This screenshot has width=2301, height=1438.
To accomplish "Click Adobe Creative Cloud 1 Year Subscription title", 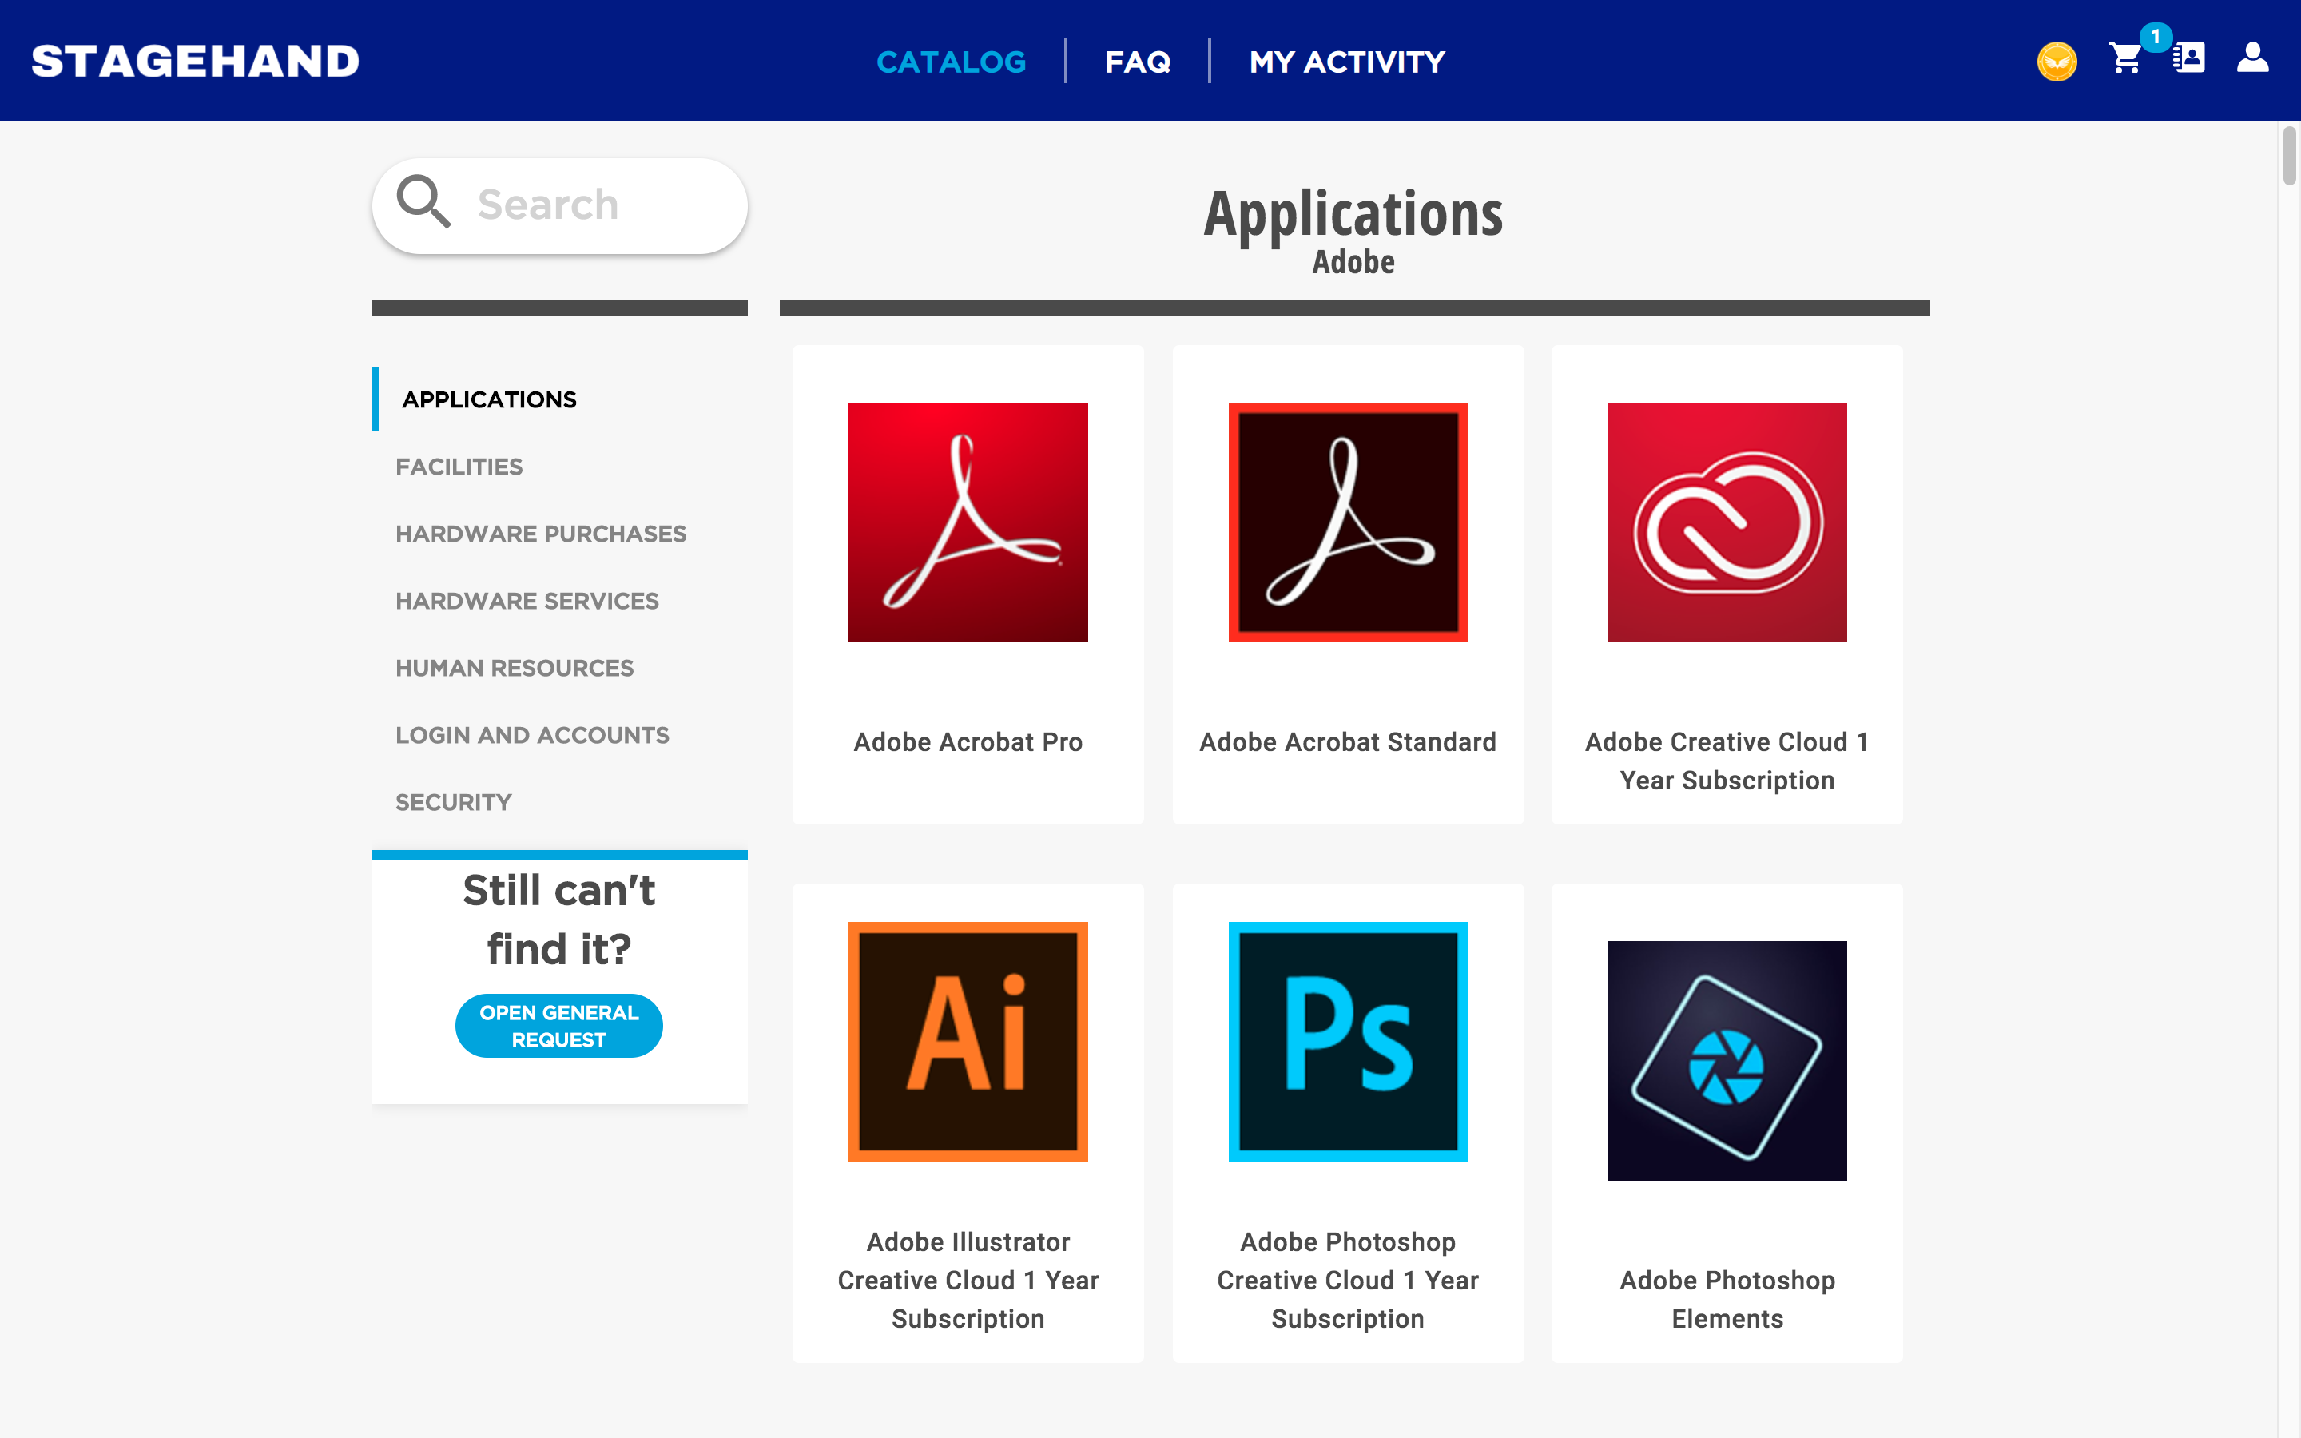I will pyautogui.click(x=1727, y=761).
